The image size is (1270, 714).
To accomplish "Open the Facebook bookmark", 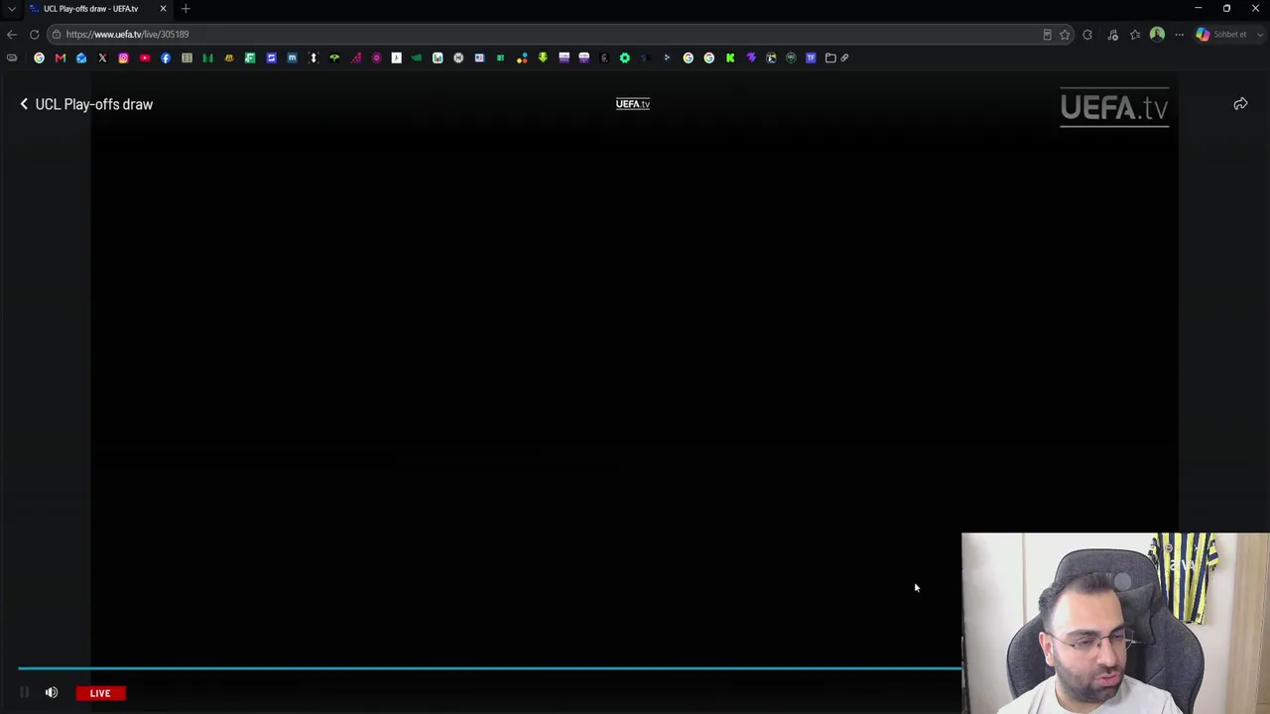I will pyautogui.click(x=166, y=58).
